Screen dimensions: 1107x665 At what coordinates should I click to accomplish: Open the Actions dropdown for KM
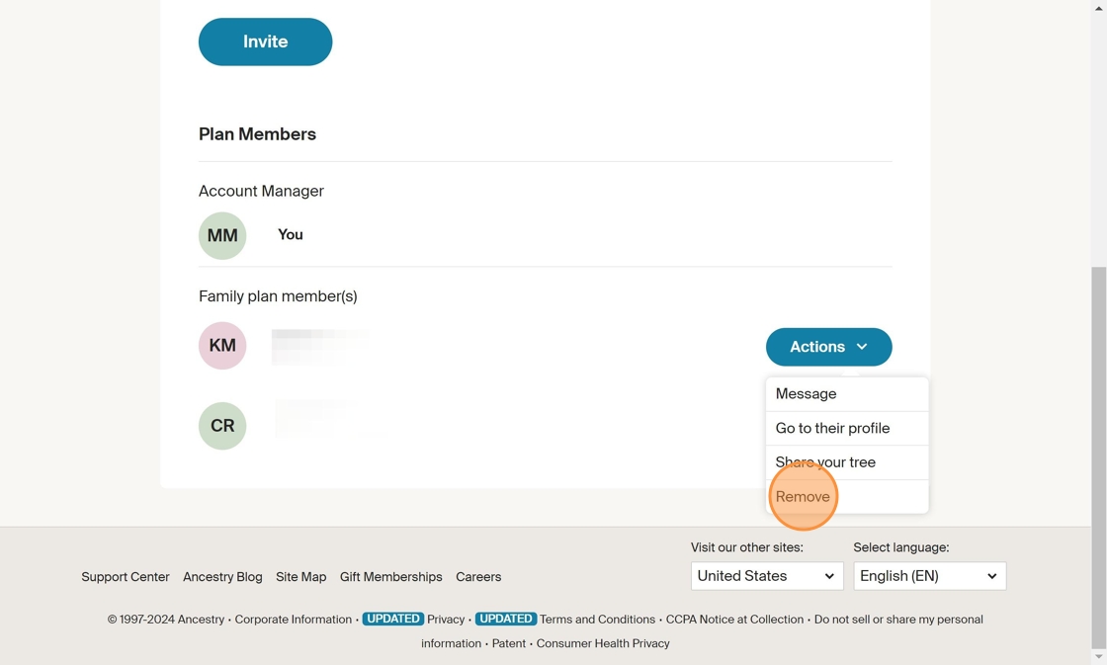(828, 347)
